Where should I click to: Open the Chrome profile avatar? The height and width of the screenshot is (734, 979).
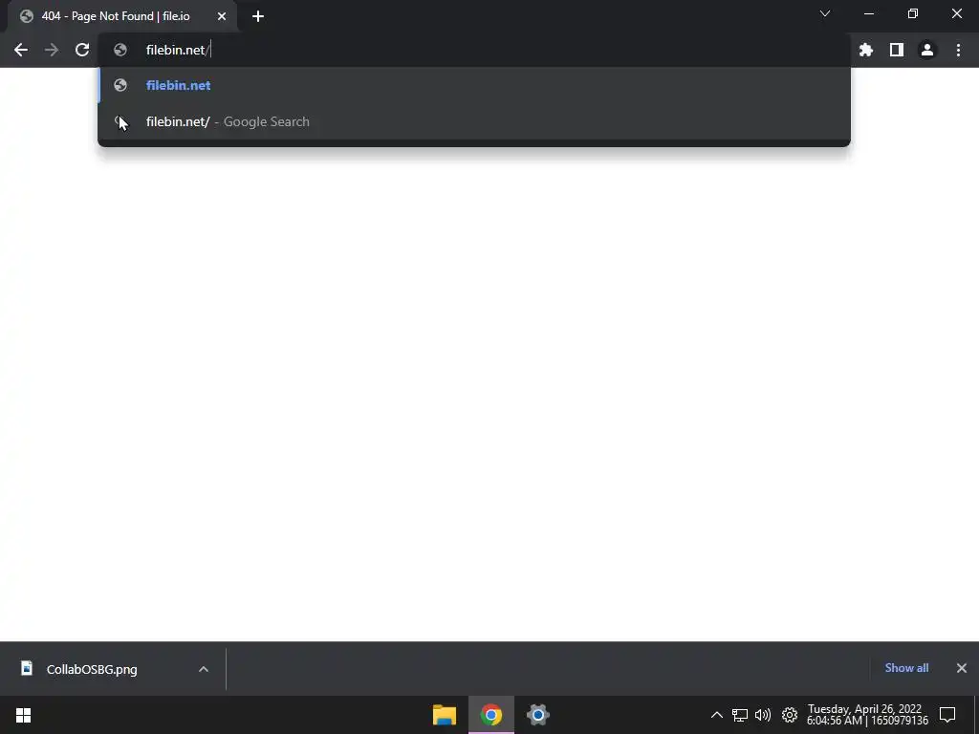[926, 50]
